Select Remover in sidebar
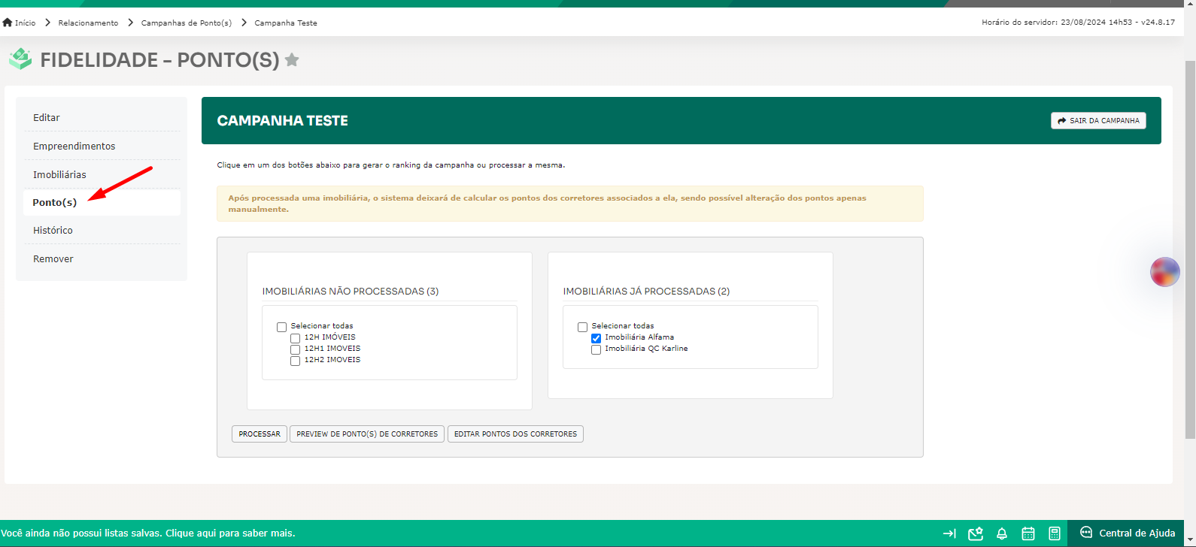Image resolution: width=1196 pixels, height=547 pixels. click(x=102, y=258)
